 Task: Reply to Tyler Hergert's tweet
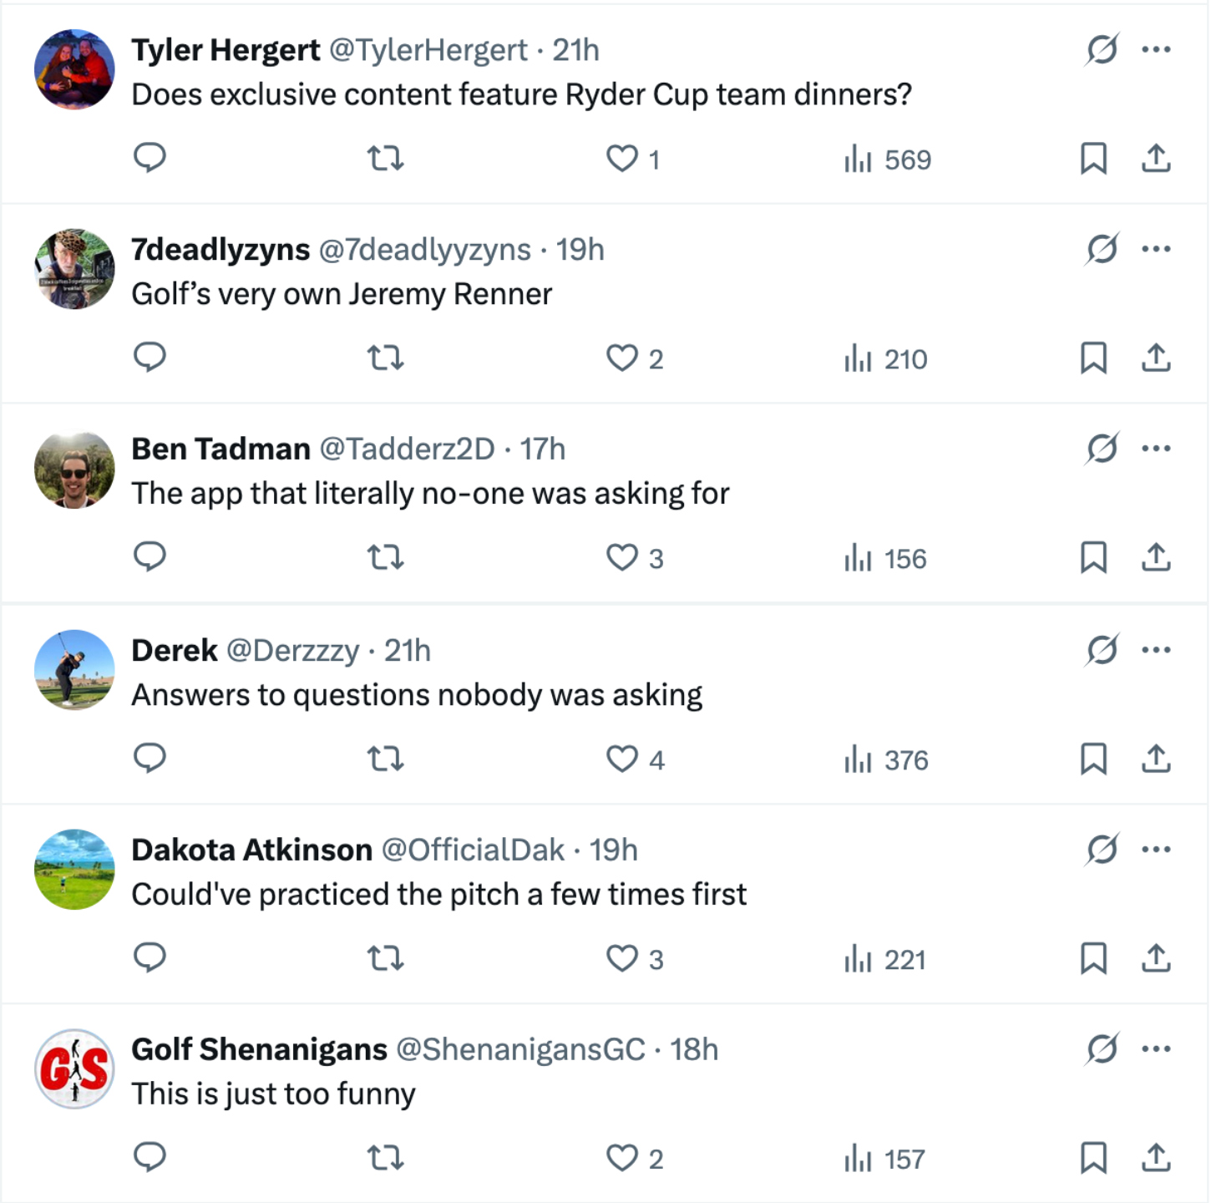150,157
